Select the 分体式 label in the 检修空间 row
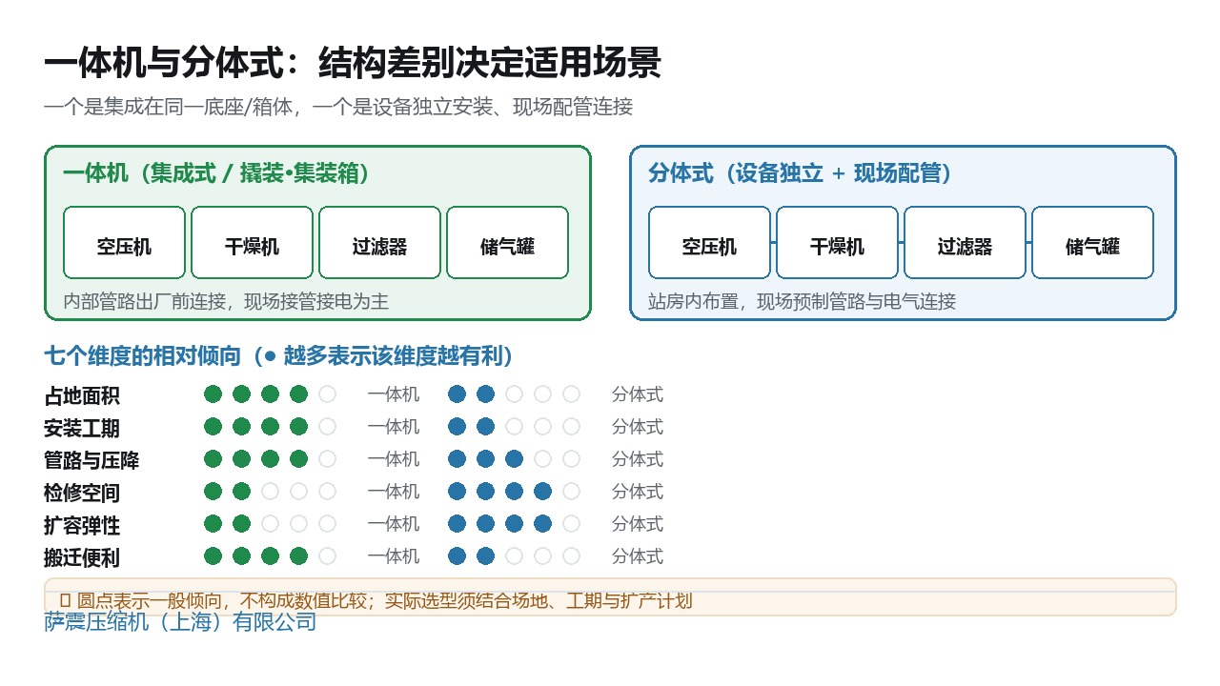Screen dimensions: 1220x686 [x=638, y=492]
